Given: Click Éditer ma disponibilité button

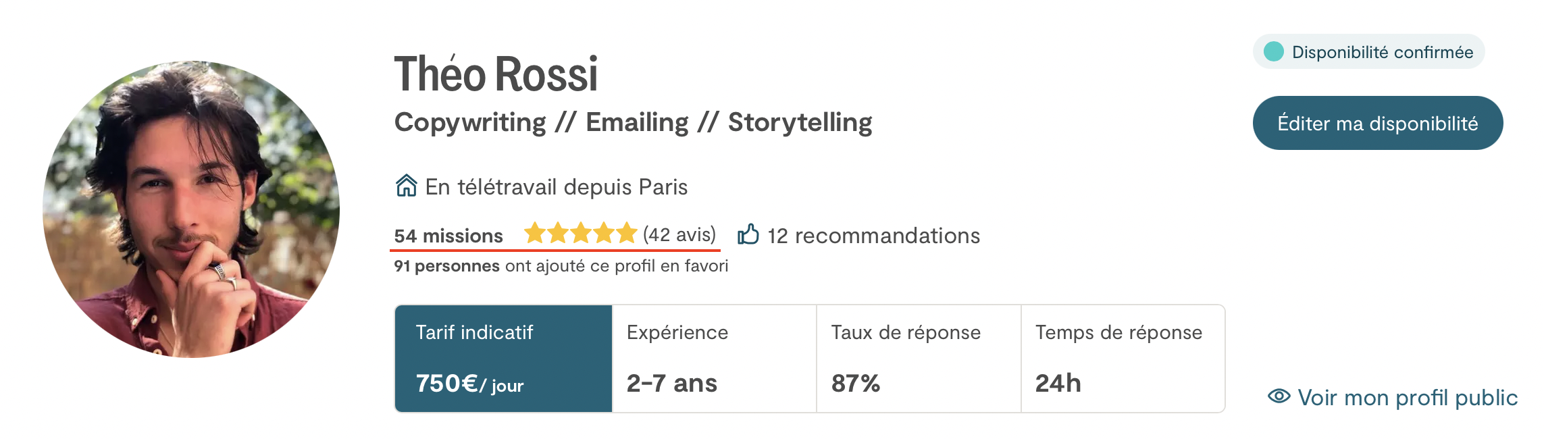Looking at the screenshot, I should 1378,123.
